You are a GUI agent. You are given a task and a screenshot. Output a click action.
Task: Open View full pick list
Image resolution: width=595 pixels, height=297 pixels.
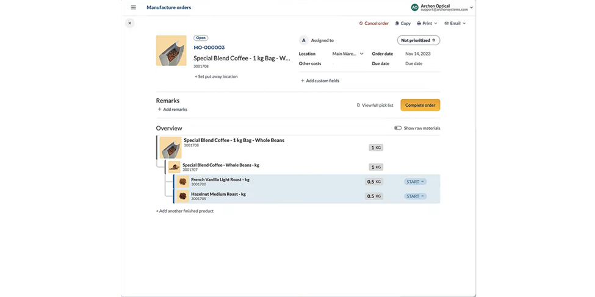[x=375, y=106]
